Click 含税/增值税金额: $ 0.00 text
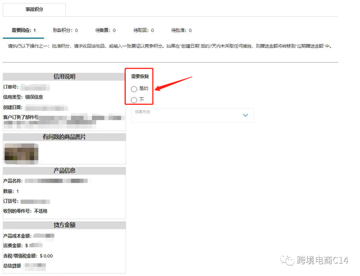This screenshot has width=360, height=276. click(28, 256)
